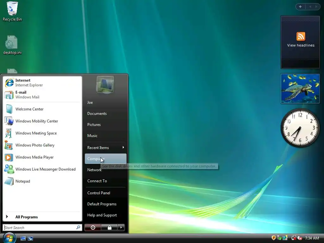This screenshot has width=324, height=243.
Task: Select the desktop.ini file icon
Action: pos(12,45)
